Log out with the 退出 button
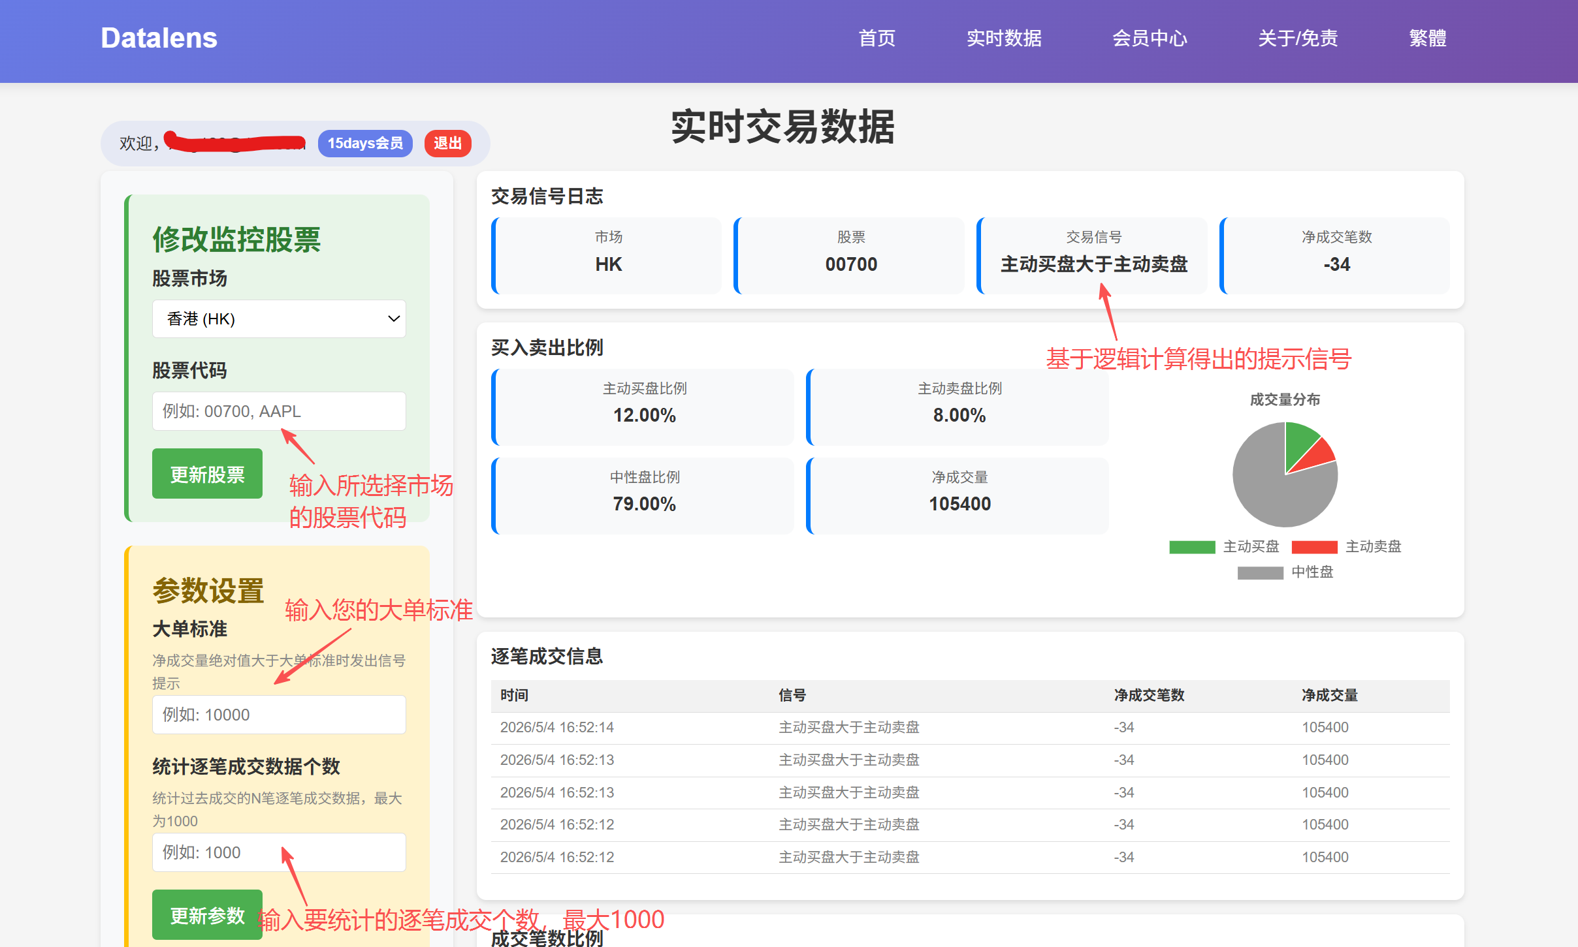The image size is (1578, 947). coord(447,143)
